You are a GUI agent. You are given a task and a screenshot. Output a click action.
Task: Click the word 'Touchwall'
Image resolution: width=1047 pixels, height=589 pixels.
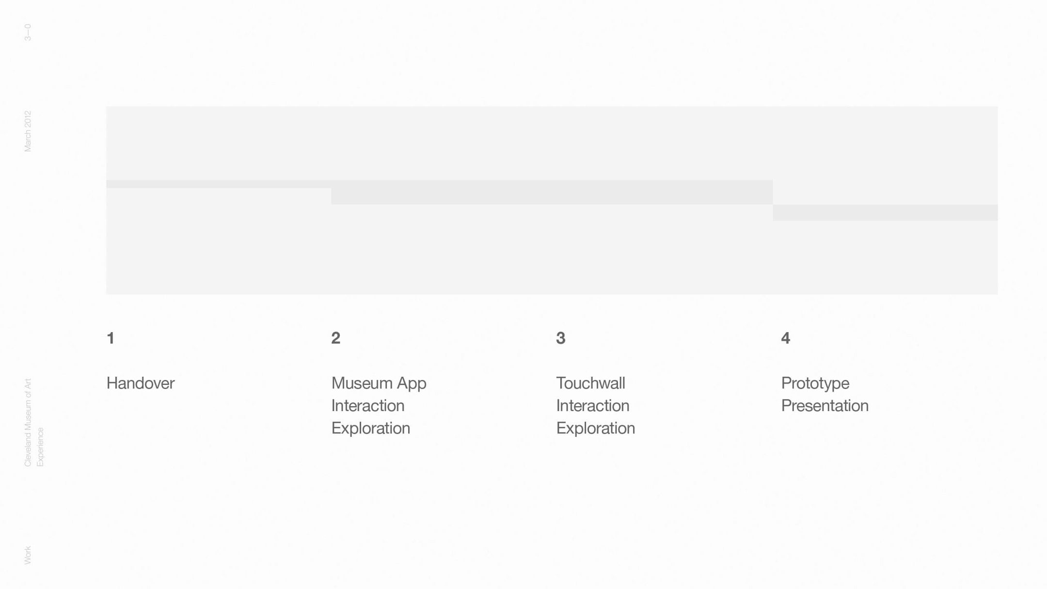590,383
